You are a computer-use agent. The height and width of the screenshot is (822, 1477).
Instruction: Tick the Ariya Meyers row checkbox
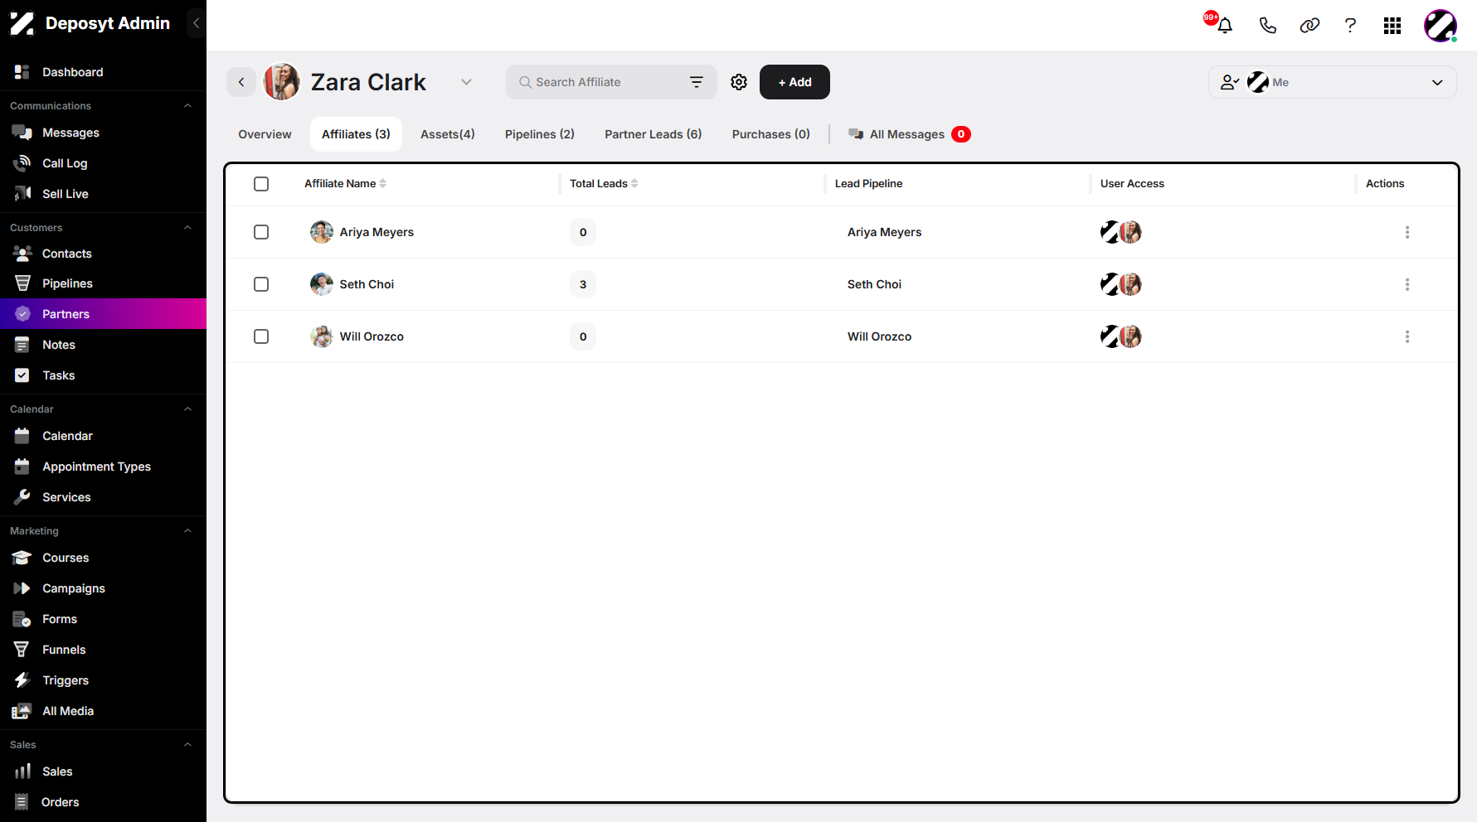click(x=261, y=232)
